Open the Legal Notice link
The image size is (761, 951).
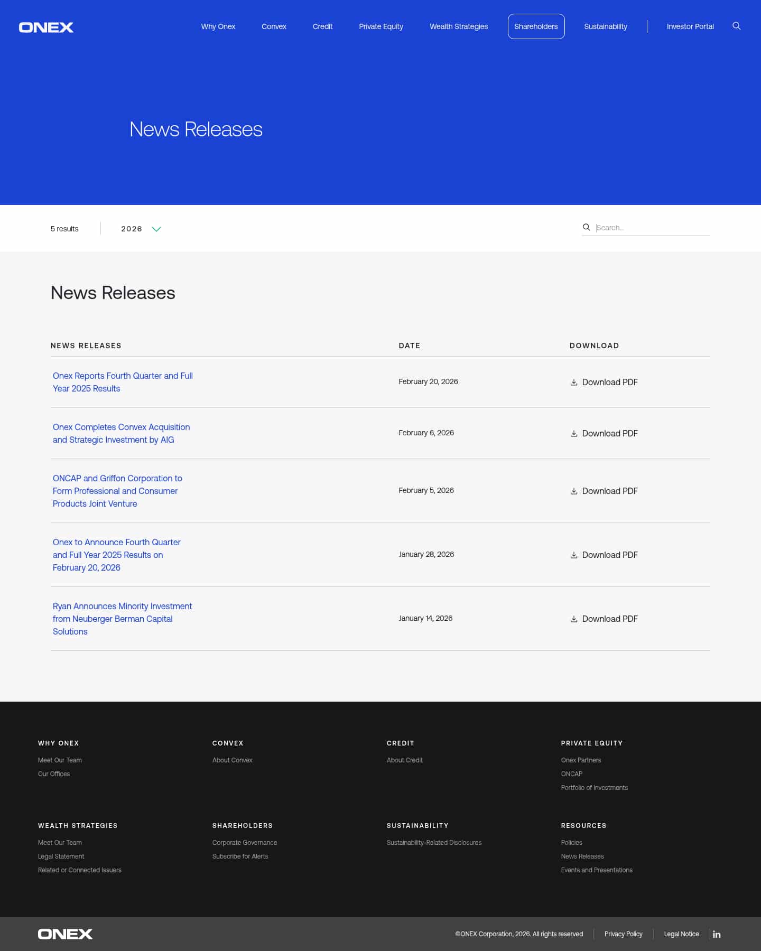pos(682,934)
